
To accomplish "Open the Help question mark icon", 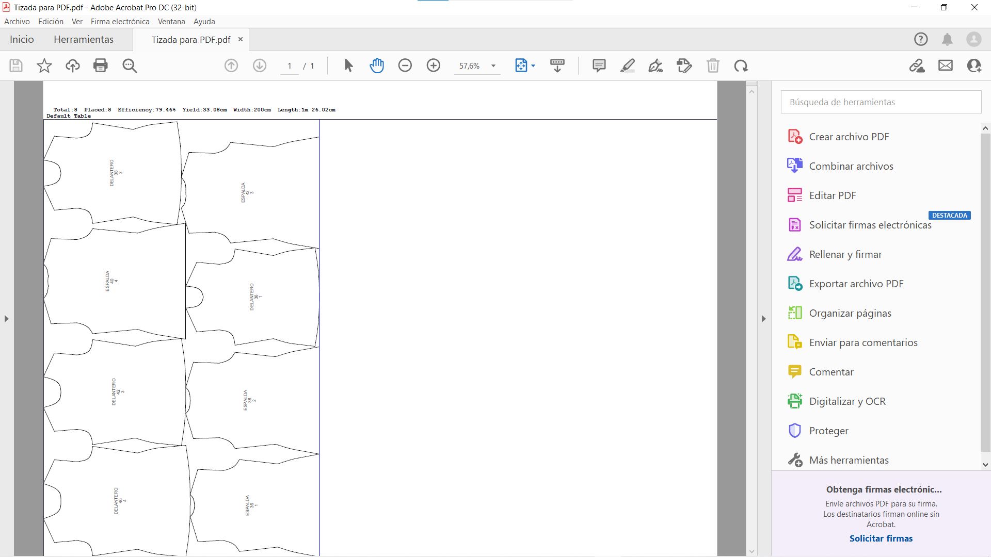I will [921, 39].
